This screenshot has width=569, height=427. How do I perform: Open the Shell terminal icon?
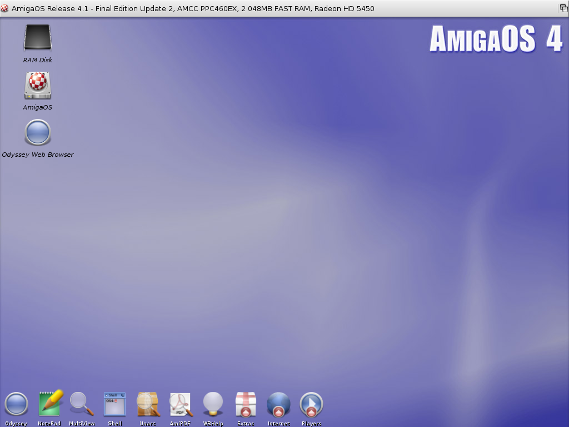point(114,404)
